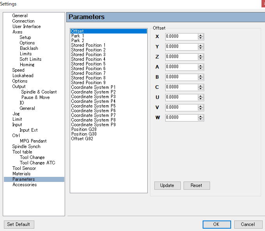Open the Connection settings page
265x231 pixels.
[x=23, y=21]
